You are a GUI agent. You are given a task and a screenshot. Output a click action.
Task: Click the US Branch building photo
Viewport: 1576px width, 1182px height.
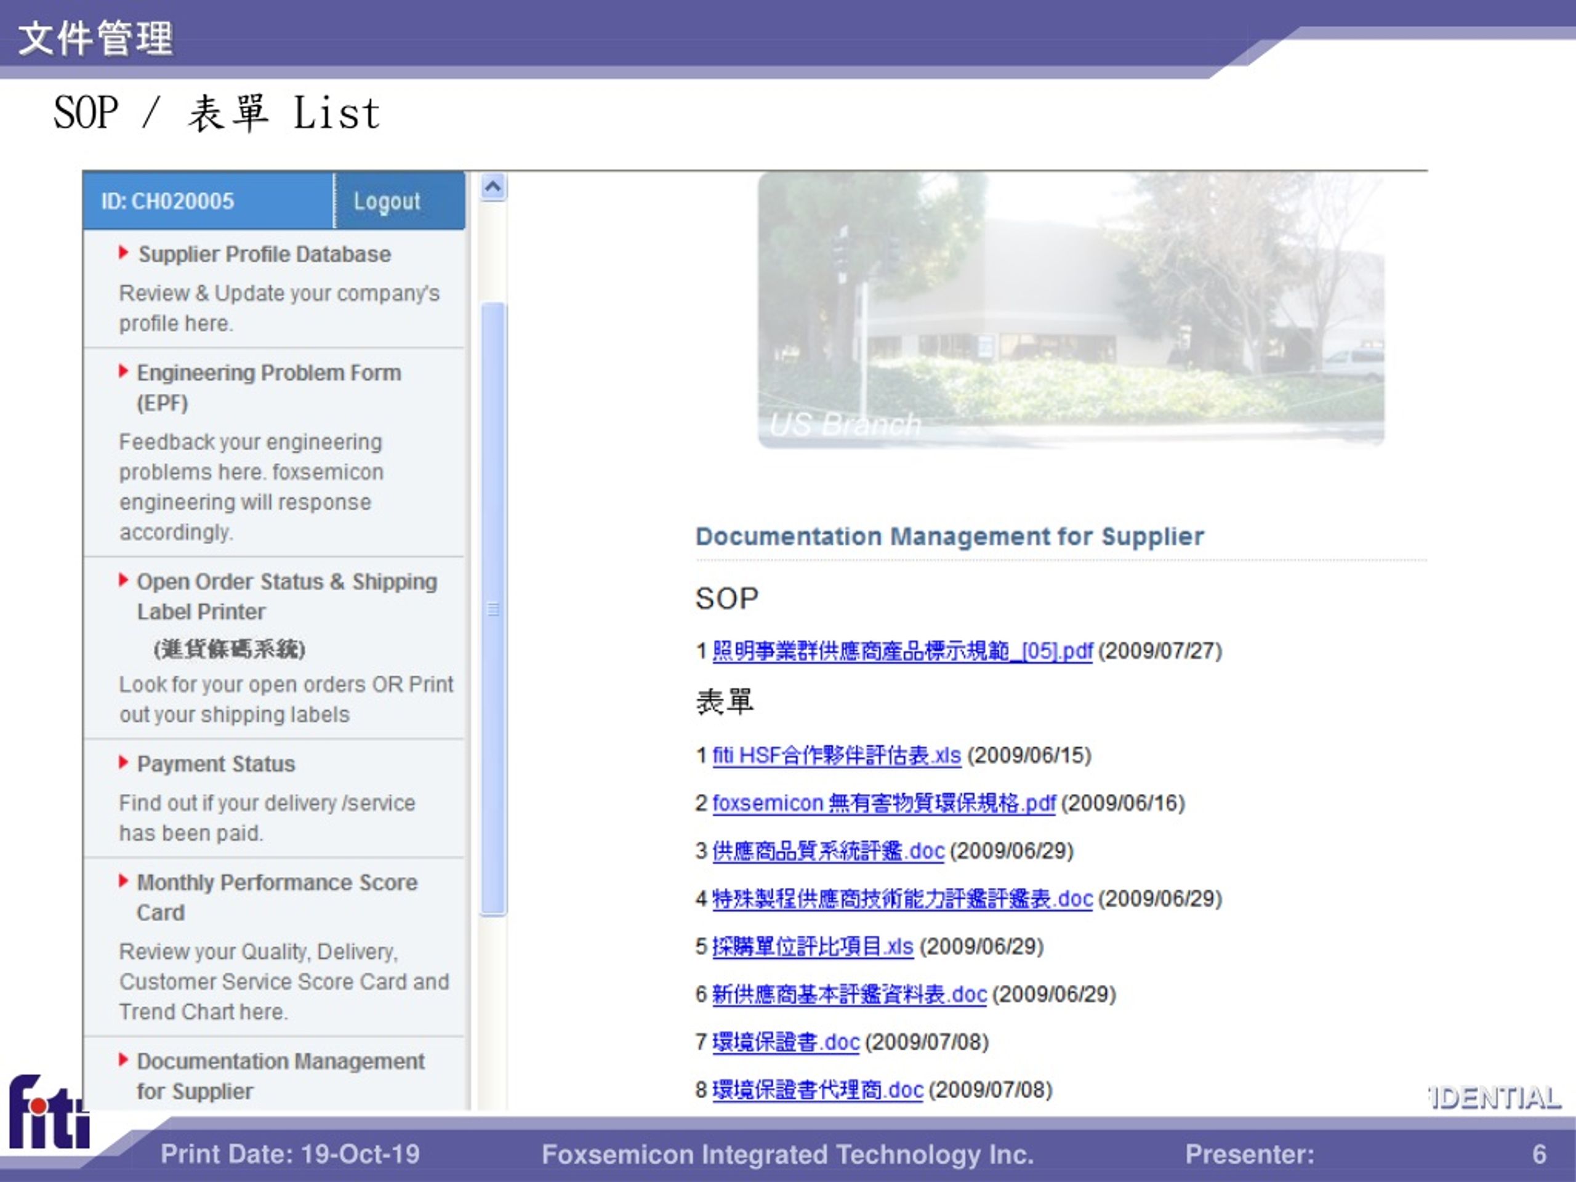[1071, 309]
